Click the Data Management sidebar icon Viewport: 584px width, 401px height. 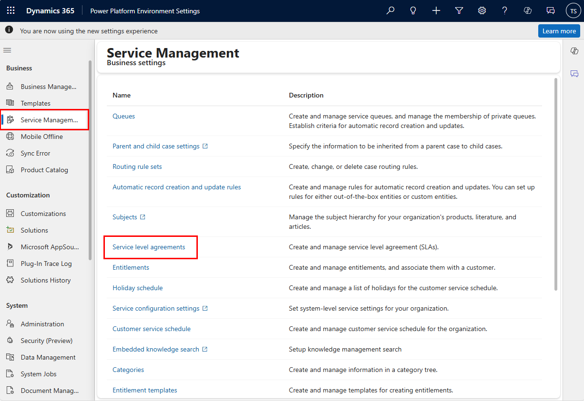pyautogui.click(x=10, y=357)
